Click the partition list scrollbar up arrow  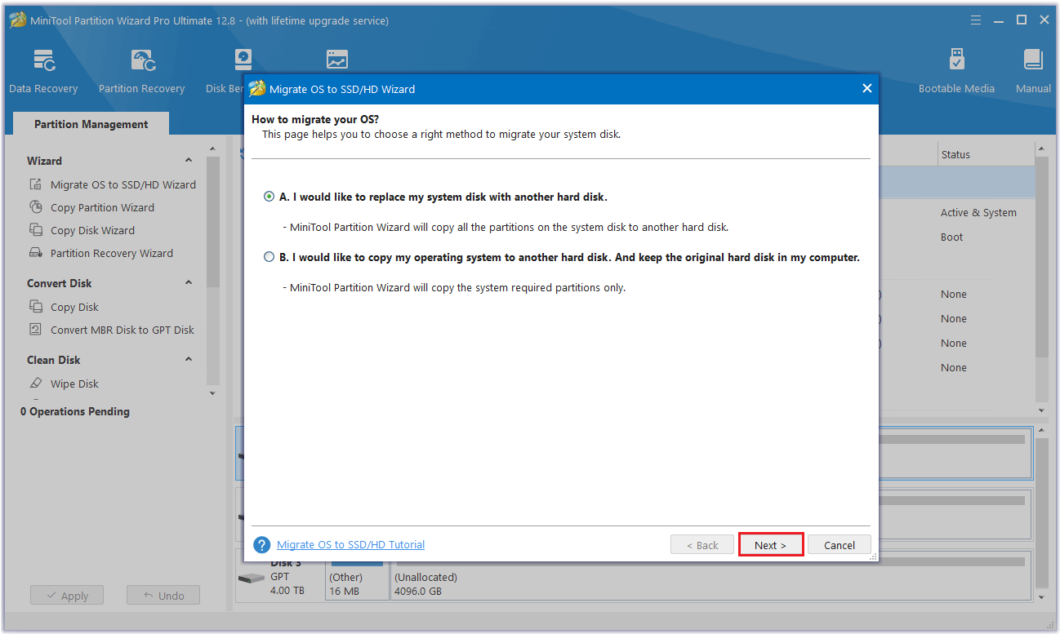1041,149
